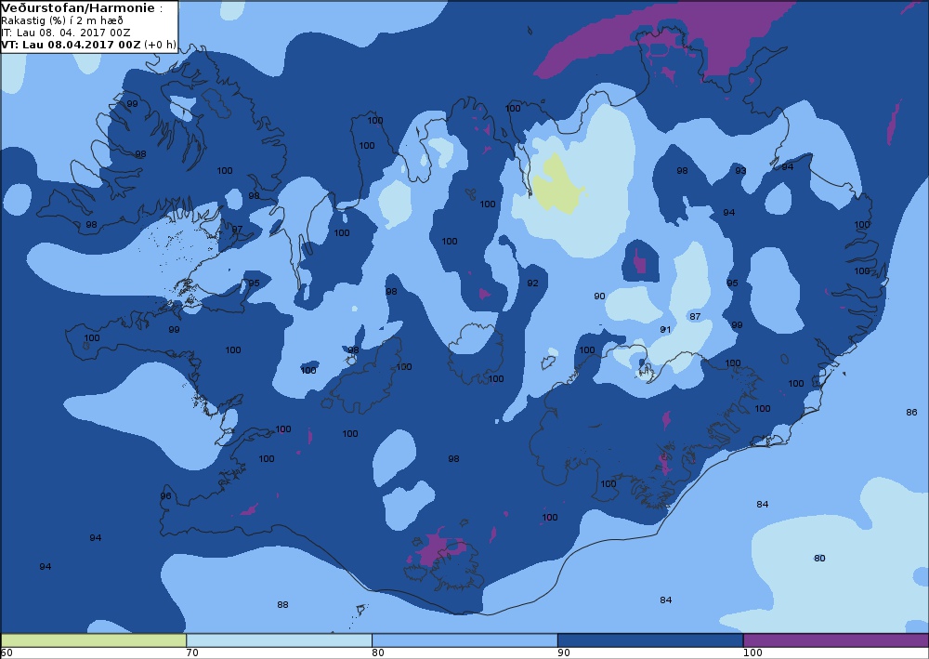Click the 91 humidity value on the map
This screenshot has height=659, width=929.
665,329
